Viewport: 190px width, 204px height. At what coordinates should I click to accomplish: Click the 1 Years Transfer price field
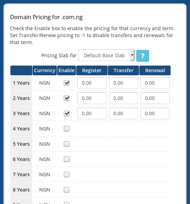tap(123, 83)
